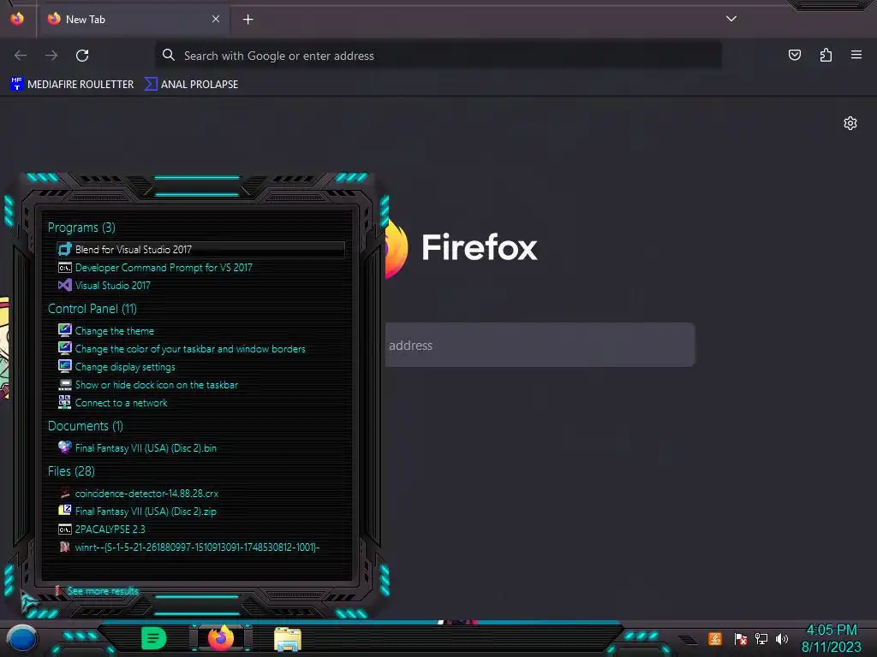Launch Blend for Visual Studio 2017
This screenshot has width=877, height=657.
click(x=200, y=249)
